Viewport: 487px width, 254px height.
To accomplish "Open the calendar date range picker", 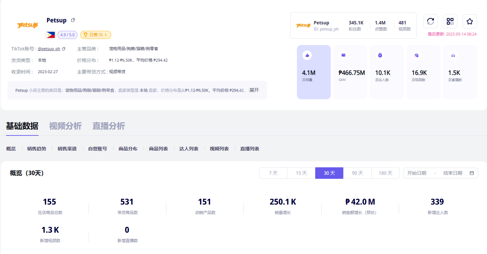I will coord(472,173).
